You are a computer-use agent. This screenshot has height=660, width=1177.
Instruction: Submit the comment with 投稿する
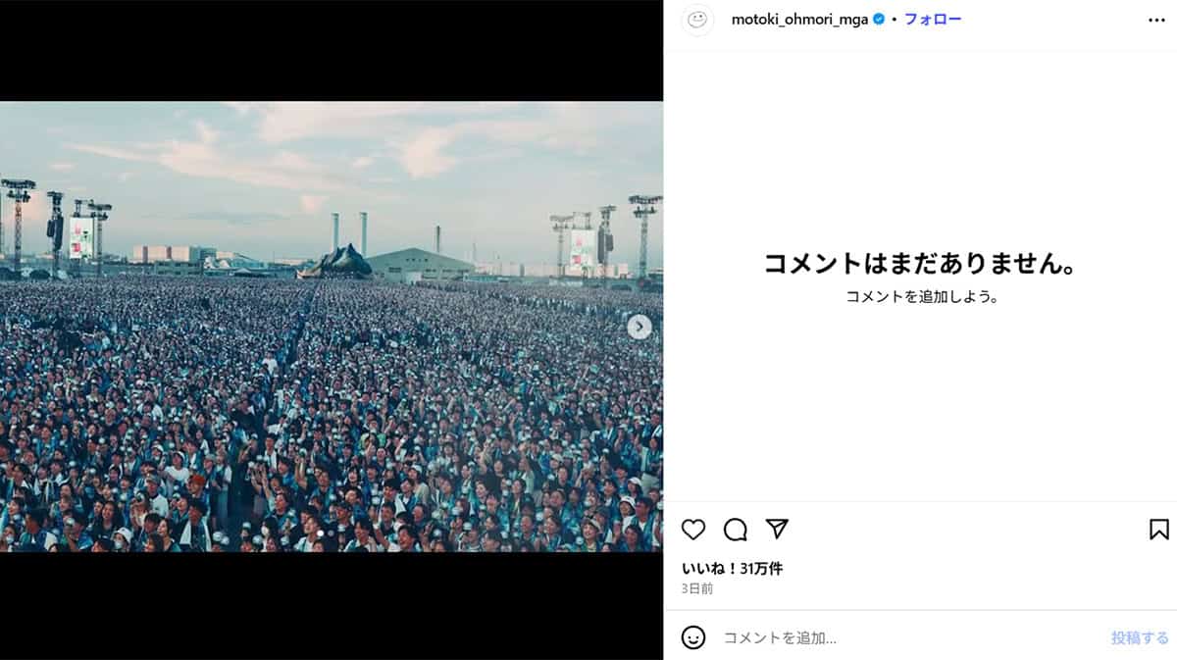coord(1140,637)
